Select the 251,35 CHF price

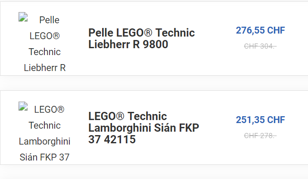[260, 120]
